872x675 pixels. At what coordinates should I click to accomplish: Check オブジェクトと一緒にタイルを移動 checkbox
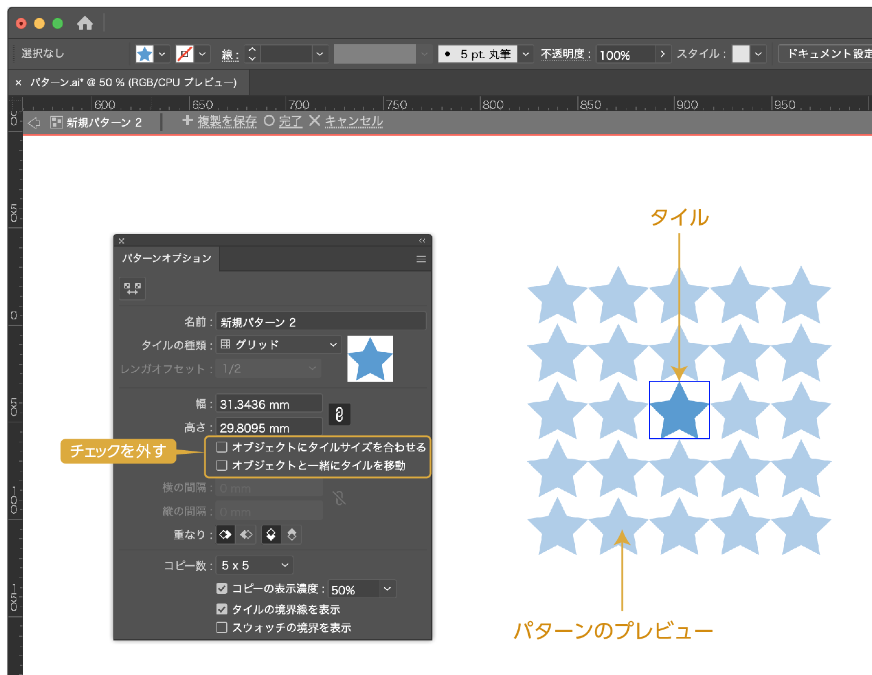222,465
